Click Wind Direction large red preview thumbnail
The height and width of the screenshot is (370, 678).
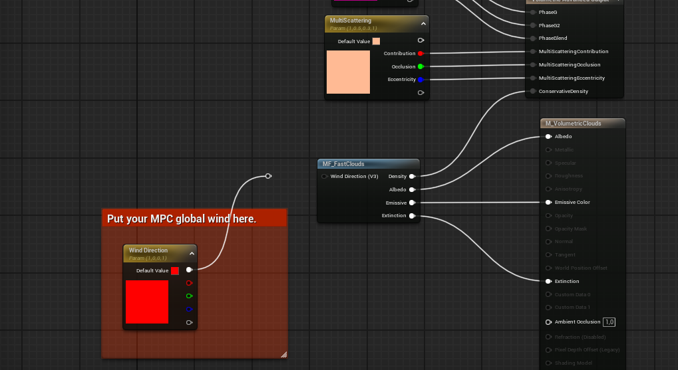[x=147, y=302]
